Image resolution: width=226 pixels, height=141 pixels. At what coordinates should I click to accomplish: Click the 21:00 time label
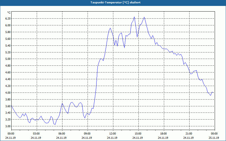coord(189,134)
